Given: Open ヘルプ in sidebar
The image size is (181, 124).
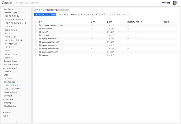Looking at the screenshot, I should [x=5, y=116].
